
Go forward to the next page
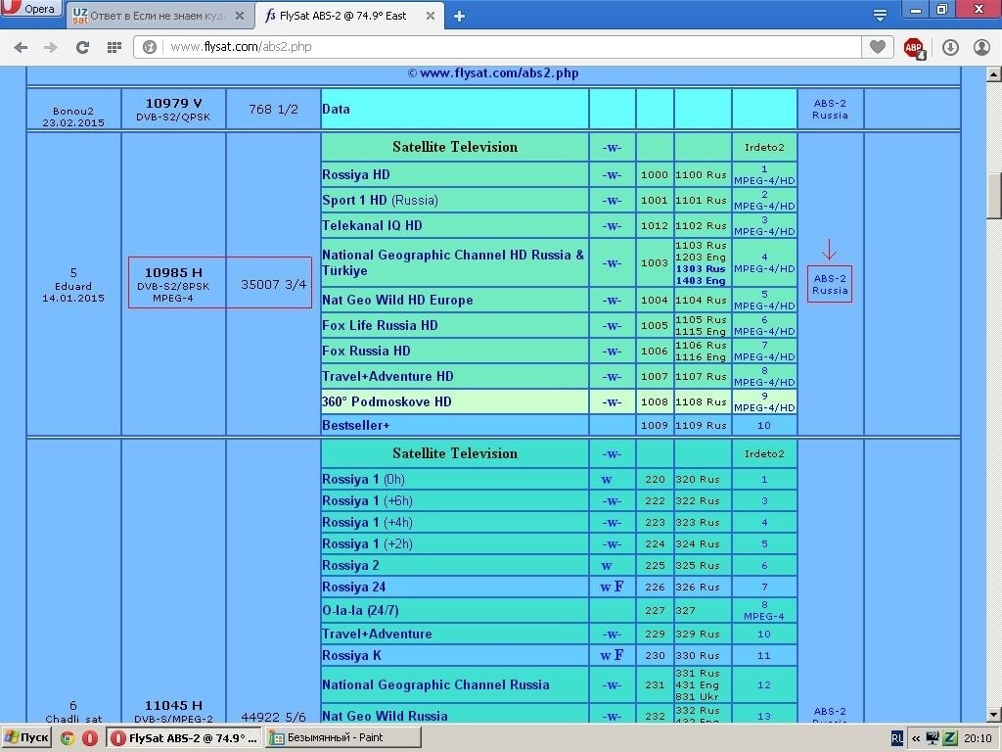coord(51,47)
